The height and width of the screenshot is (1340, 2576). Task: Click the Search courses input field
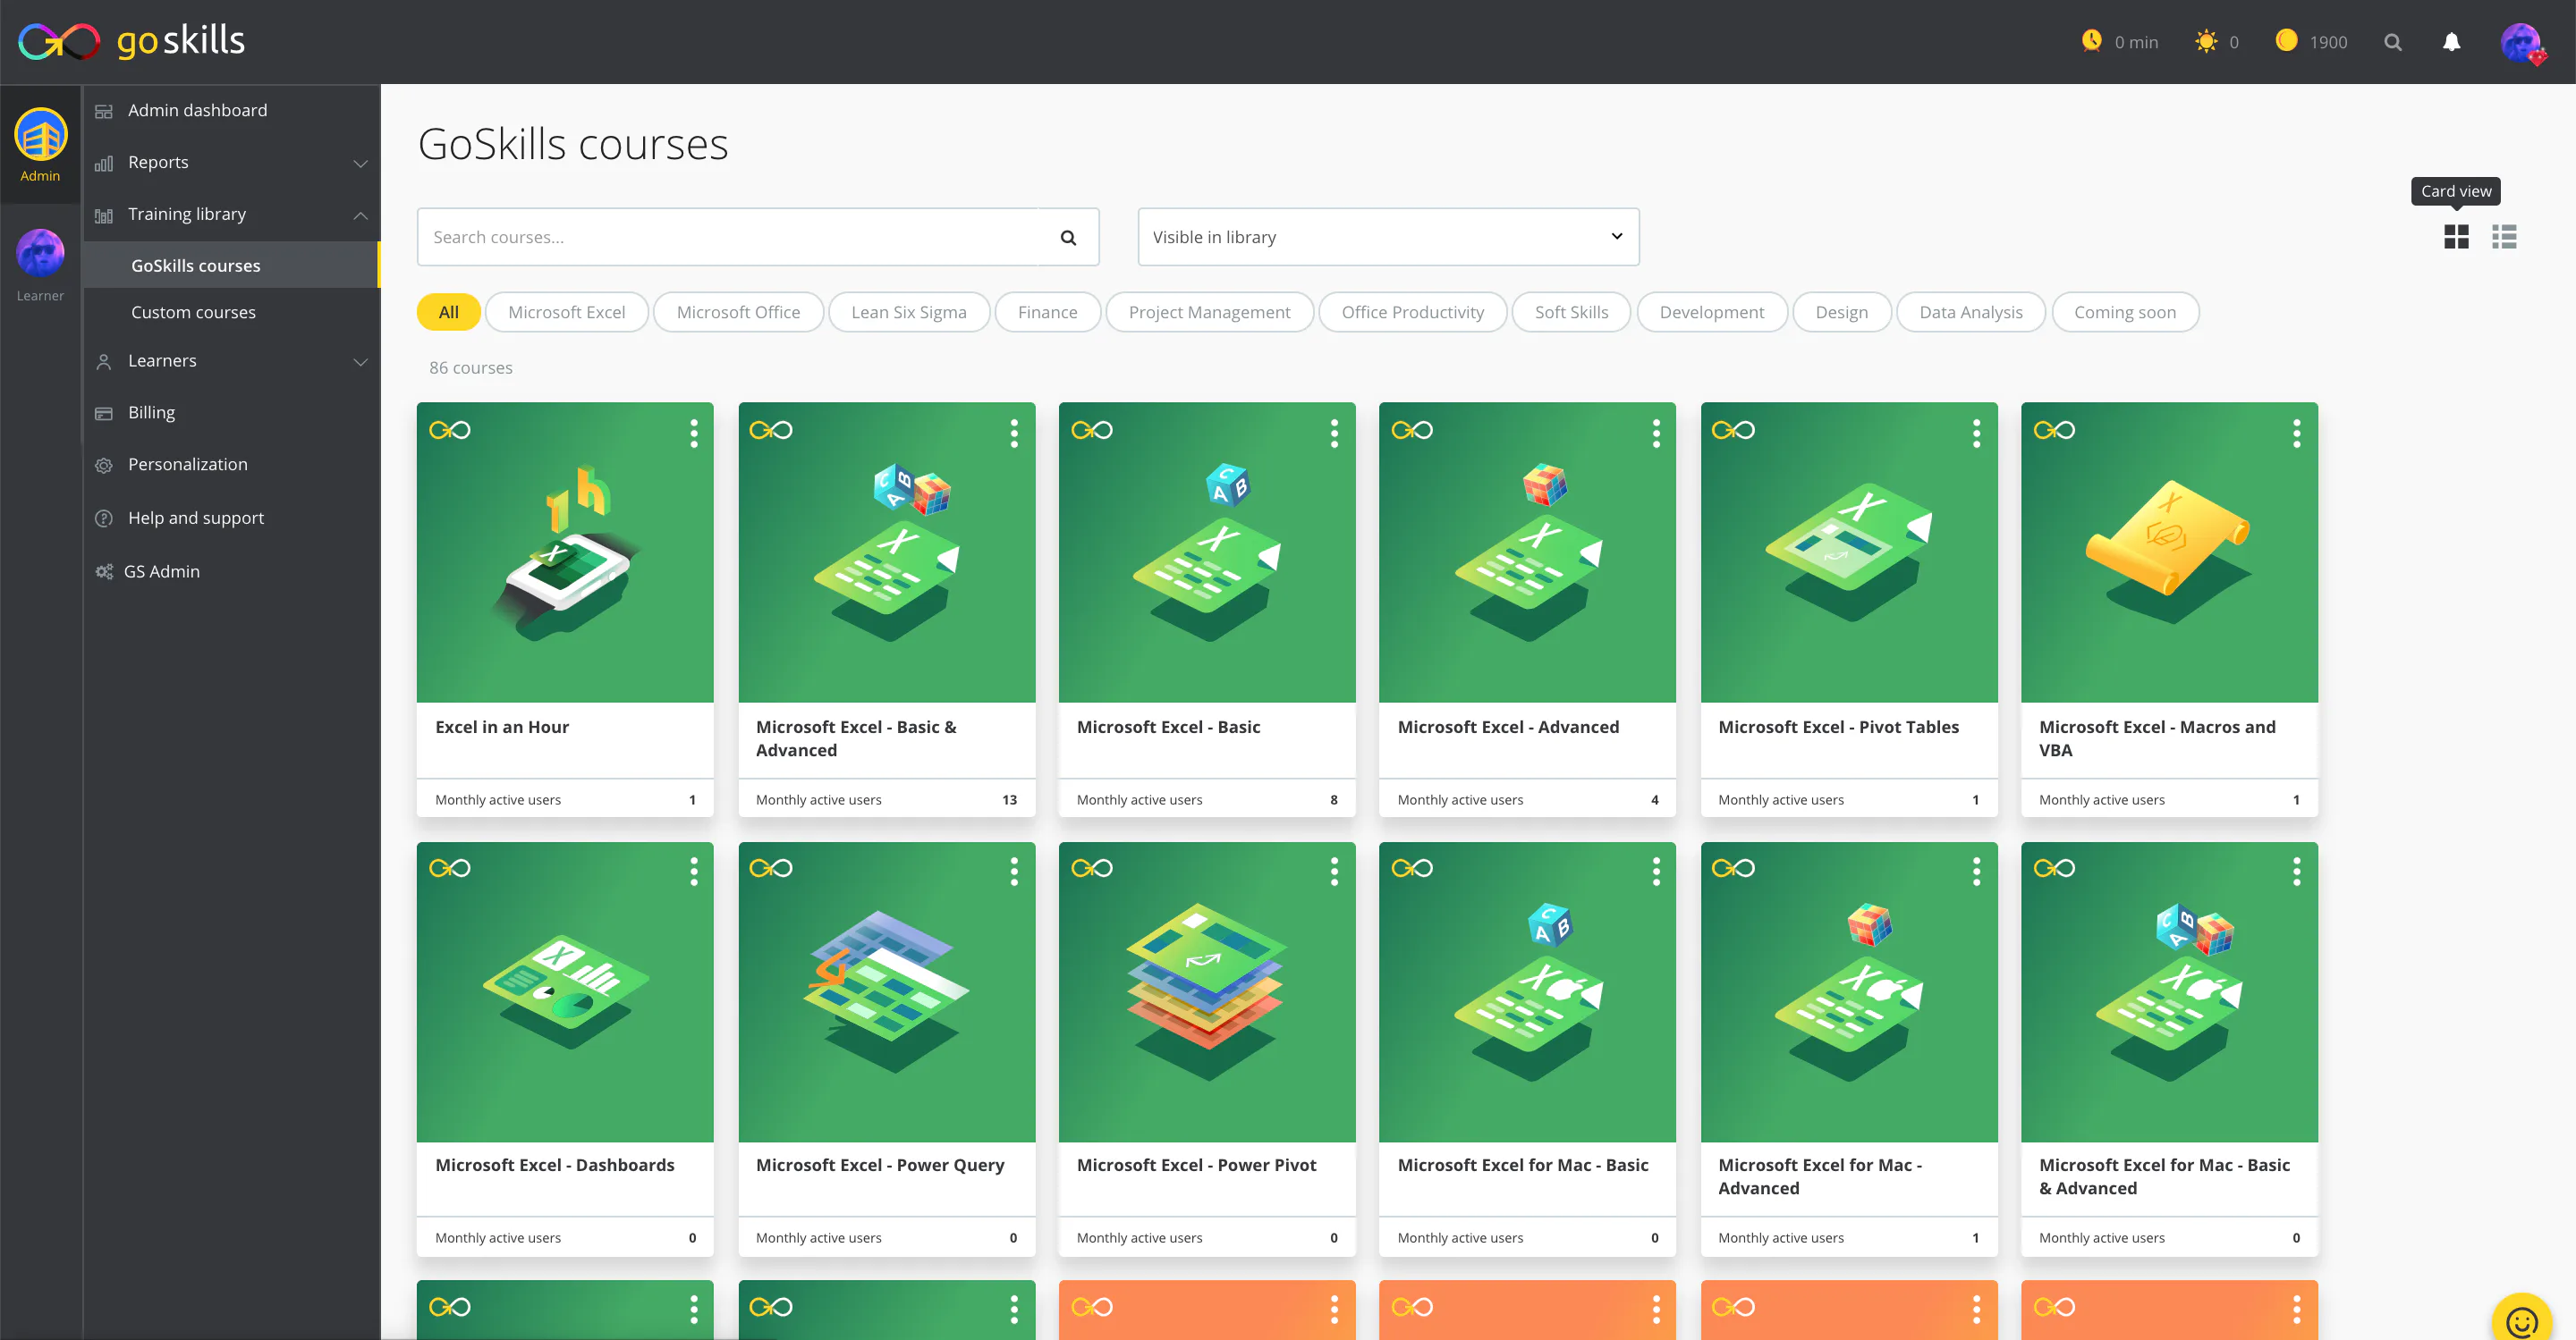(728, 237)
